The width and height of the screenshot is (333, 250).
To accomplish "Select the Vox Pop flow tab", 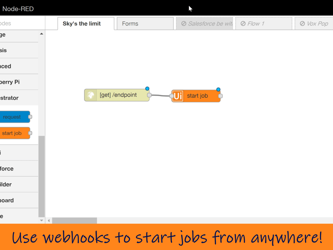I will [x=314, y=24].
